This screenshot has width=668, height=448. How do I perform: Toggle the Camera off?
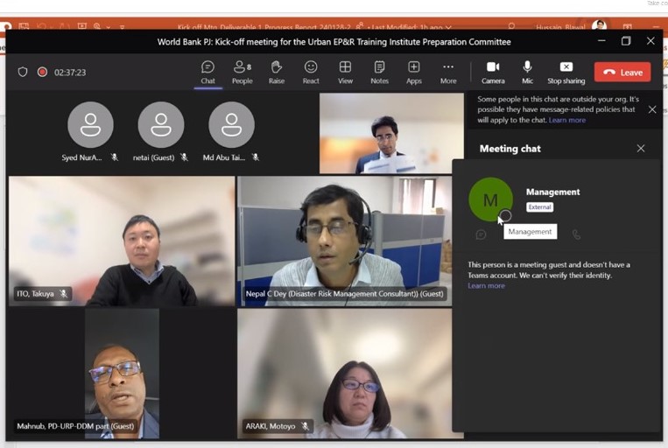coord(493,72)
